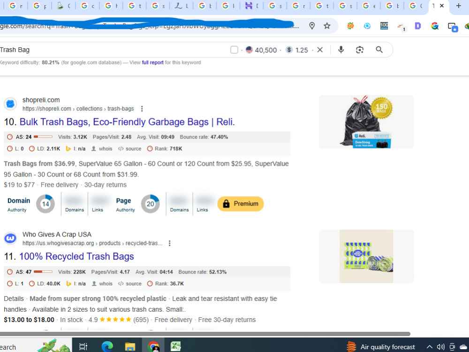Click shopreli.com site favicon

(x=10, y=104)
